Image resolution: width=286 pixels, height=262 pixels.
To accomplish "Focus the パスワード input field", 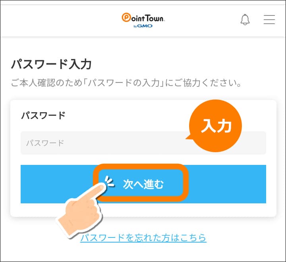I will coord(143,143).
